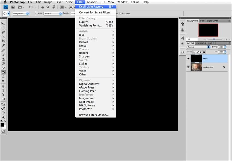Image resolution: width=232 pixels, height=161 pixels.
Task: Select the Blur tool
Action: pos(3,77)
